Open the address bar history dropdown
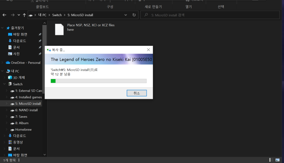 tap(126, 15)
